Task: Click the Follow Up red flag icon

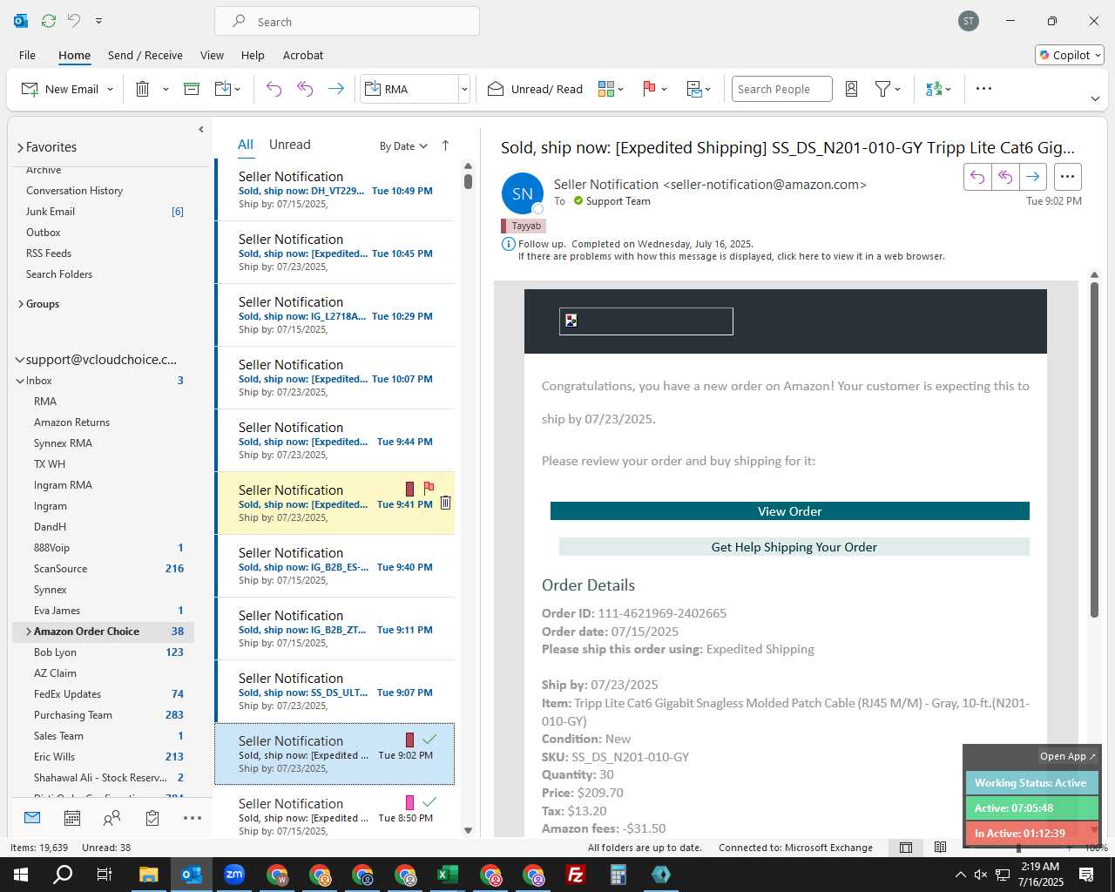Action: click(x=649, y=89)
